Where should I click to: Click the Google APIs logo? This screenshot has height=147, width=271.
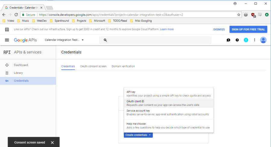coord(25,40)
